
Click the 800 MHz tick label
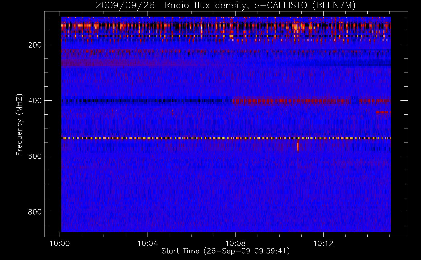35,212
